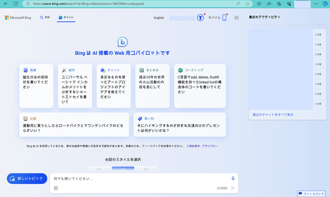Go back with the browser back arrow
Viewport: 330px width, 197px height.
point(6,4)
